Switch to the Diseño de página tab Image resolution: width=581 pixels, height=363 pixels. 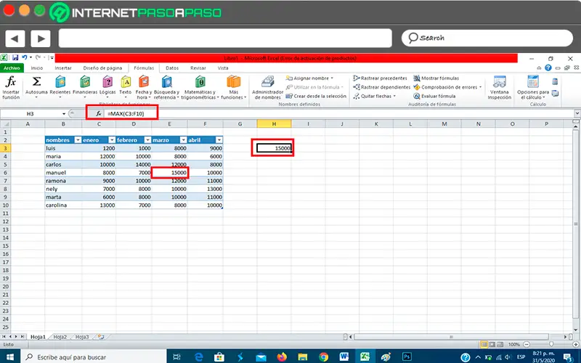click(102, 68)
